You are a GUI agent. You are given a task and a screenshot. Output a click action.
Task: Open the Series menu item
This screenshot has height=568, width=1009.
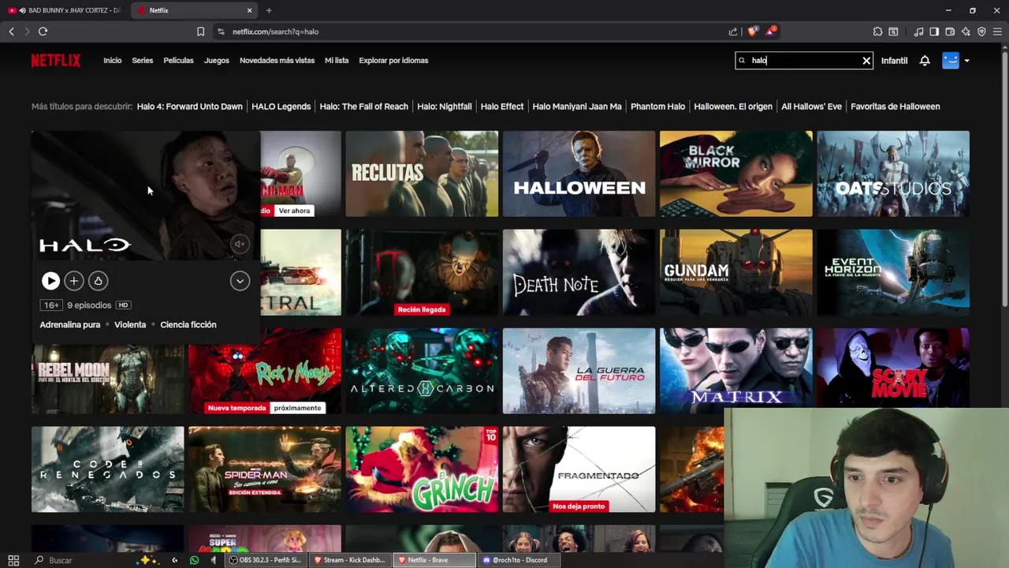point(143,61)
